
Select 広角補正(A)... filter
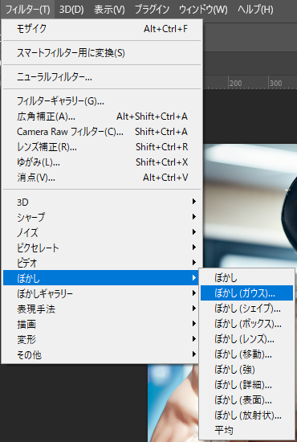pos(102,117)
